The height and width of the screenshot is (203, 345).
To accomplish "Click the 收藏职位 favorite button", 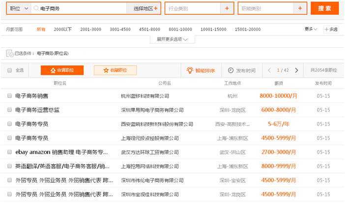I will tap(115, 70).
